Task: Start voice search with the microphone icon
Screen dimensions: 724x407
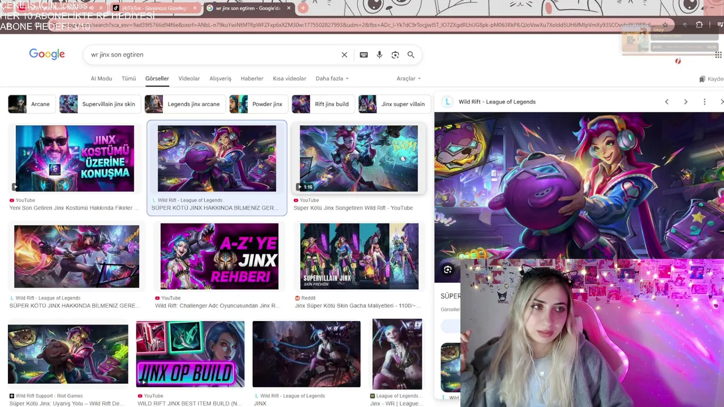Action: point(380,55)
